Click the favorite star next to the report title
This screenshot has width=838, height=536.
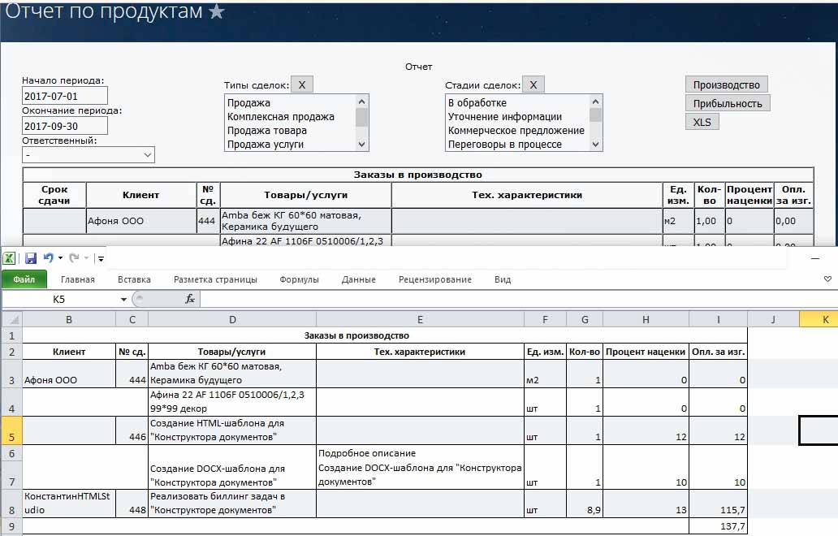click(217, 11)
